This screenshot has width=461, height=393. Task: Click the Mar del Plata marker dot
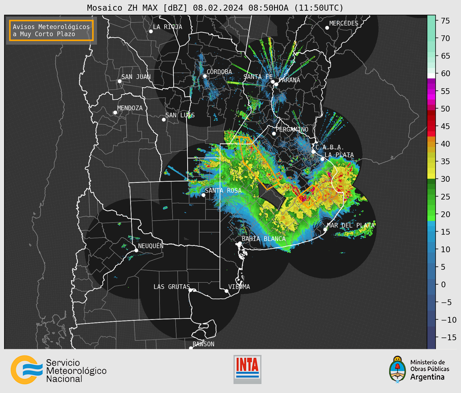(x=325, y=230)
